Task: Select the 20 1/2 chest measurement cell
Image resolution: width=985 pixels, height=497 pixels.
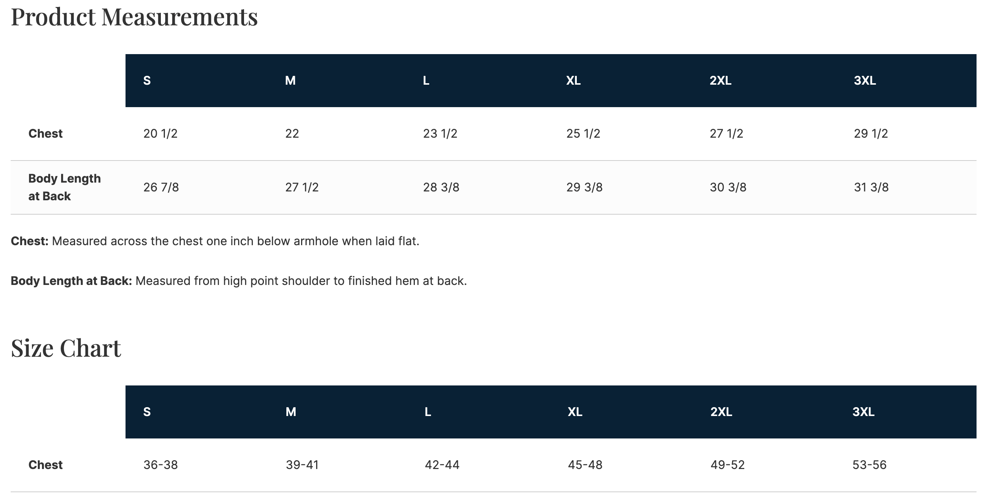Action: [x=160, y=133]
